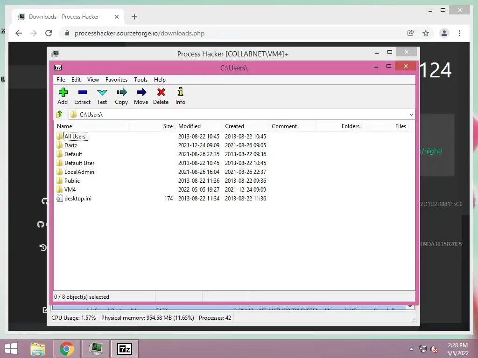Expand the address bar path dropdown
The width and height of the screenshot is (478, 358).
point(411,115)
